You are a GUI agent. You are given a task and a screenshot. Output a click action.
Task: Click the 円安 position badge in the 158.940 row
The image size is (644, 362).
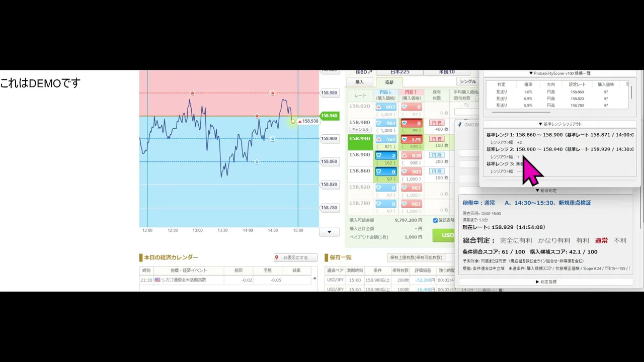coord(437,139)
